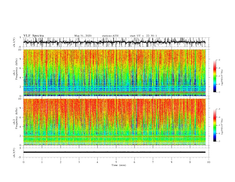Click the ch.1 colorbar 'log(PSD)(V²/Hz)' label
Viewport: 235px width, 182px height.
click(222, 78)
